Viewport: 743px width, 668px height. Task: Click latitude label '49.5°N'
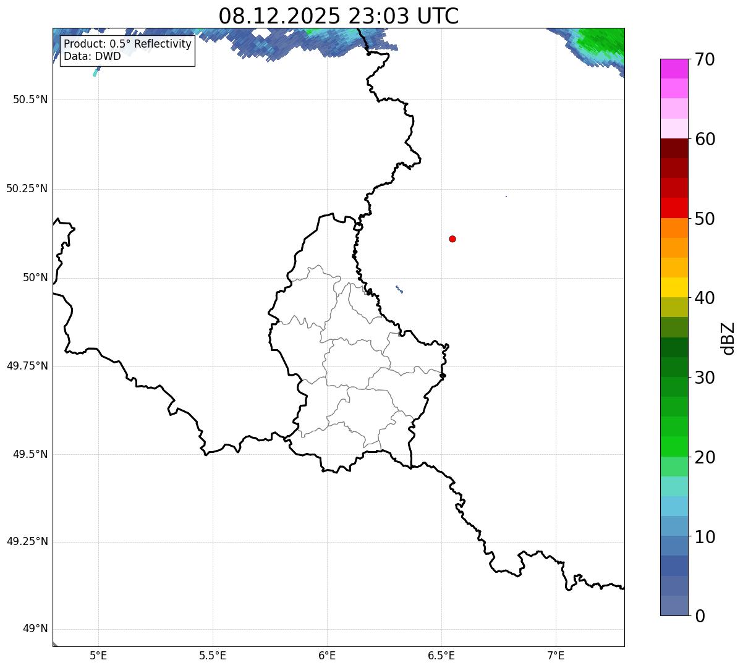[x=30, y=454]
